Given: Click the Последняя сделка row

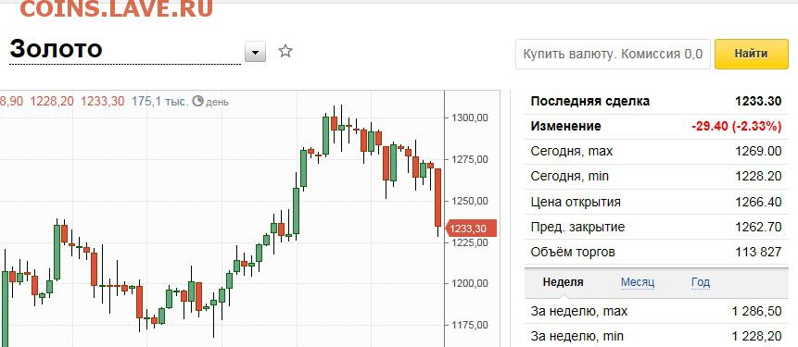Looking at the screenshot, I should pyautogui.click(x=655, y=101).
